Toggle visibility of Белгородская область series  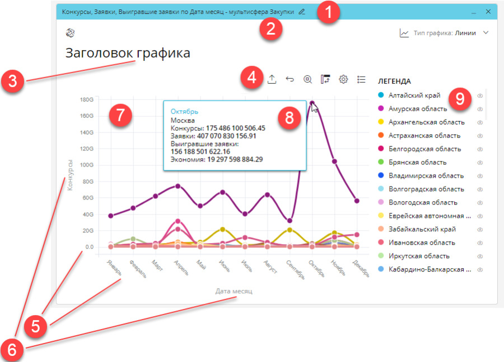click(x=480, y=149)
